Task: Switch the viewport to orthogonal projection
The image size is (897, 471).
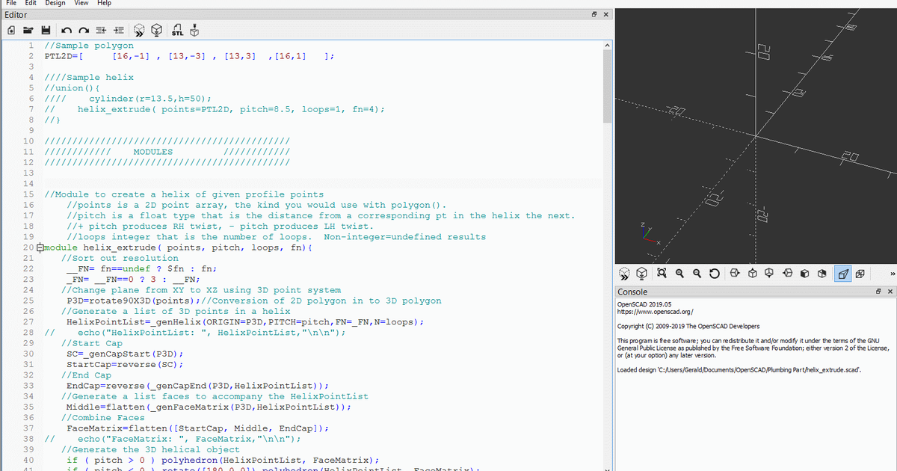Action: pos(860,274)
